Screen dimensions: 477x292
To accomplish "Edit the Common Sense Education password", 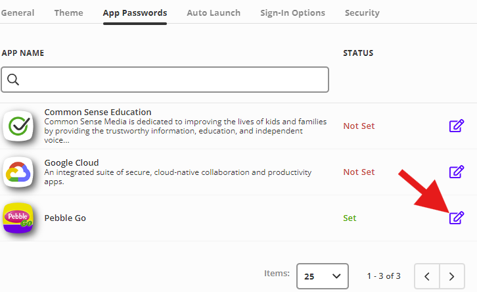I will 457,126.
